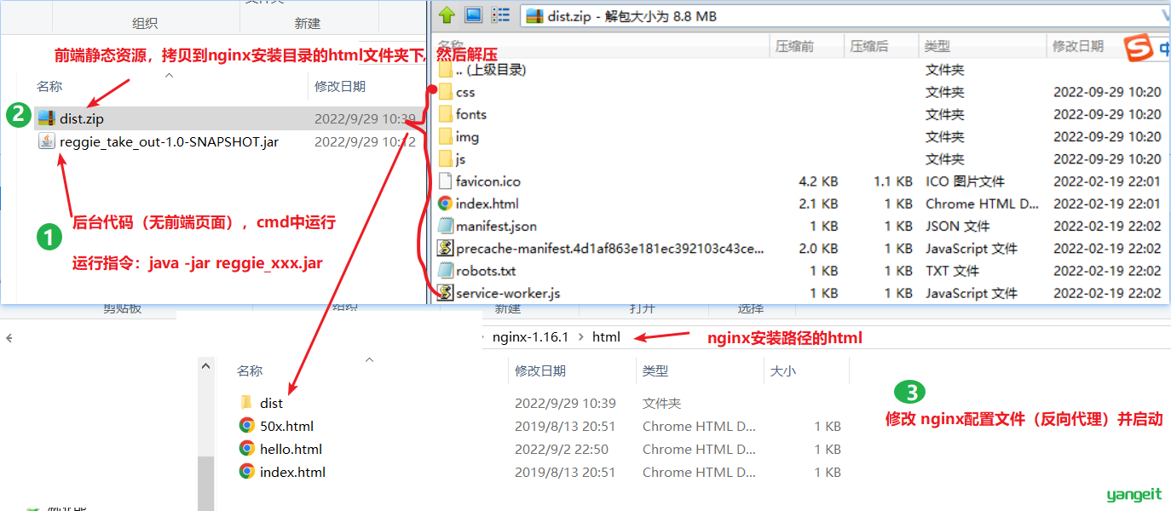Click the blue picture view icon in archive toolbar
The height and width of the screenshot is (511, 1171).
tap(473, 14)
